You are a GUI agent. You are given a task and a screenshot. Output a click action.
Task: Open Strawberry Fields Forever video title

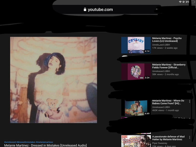coord(169,66)
